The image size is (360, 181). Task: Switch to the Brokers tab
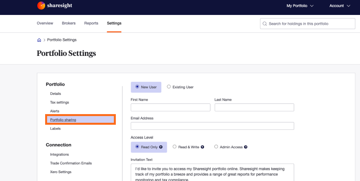click(x=69, y=23)
